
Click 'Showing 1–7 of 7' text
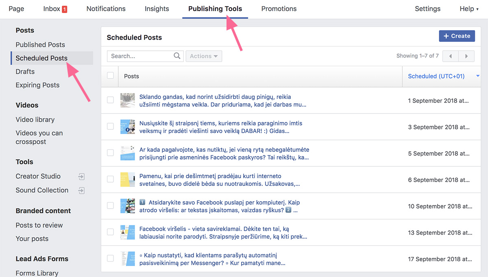[418, 56]
